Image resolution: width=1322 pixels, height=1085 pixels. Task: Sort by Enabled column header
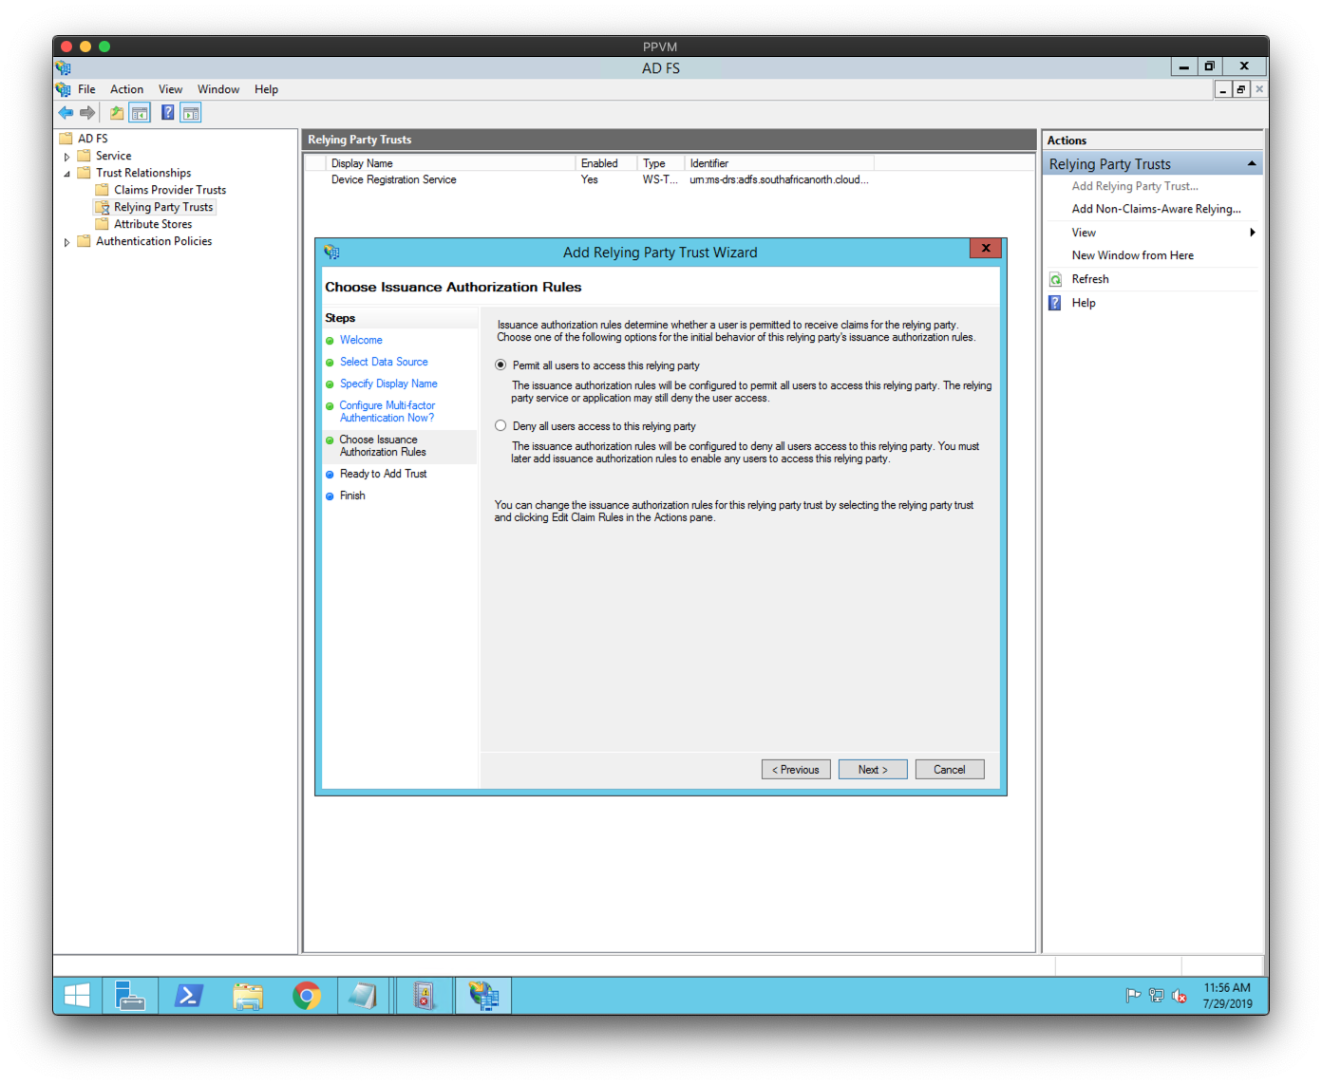[606, 163]
